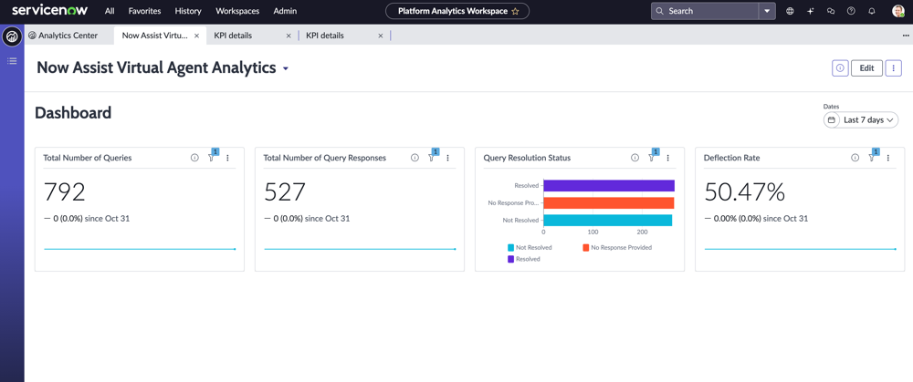The image size is (913, 382).
Task: Open more options on Query Resolution Status
Action: (668, 158)
